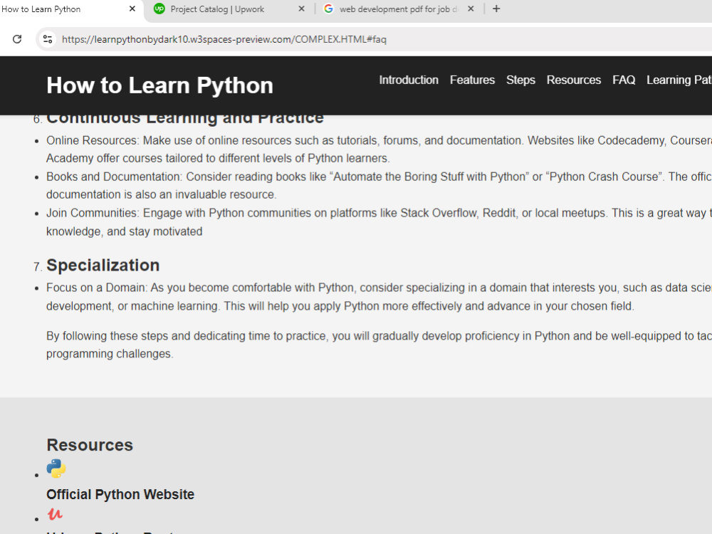Reload the page with the refresh icon

tap(17, 39)
